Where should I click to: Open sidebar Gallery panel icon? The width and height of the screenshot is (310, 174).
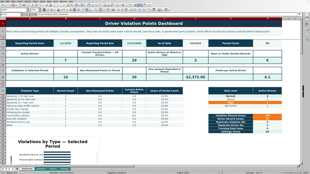[x=307, y=29]
